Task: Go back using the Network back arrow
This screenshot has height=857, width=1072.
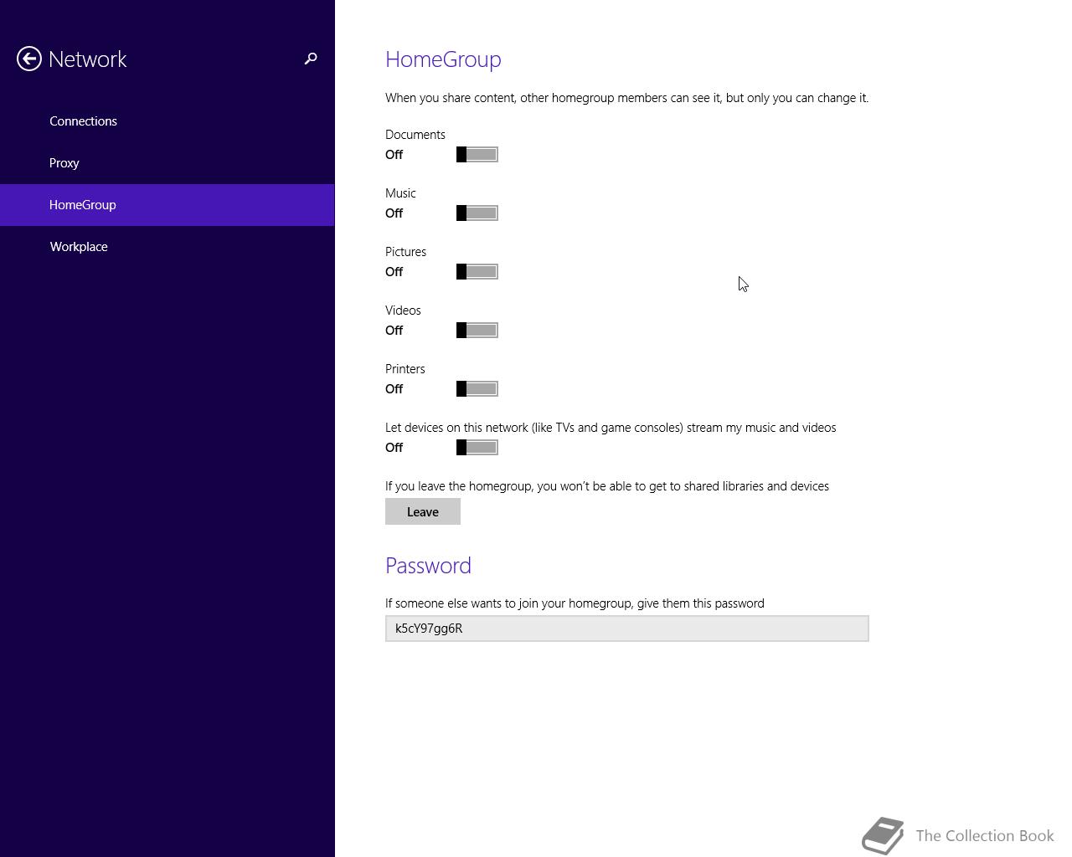Action: click(29, 59)
